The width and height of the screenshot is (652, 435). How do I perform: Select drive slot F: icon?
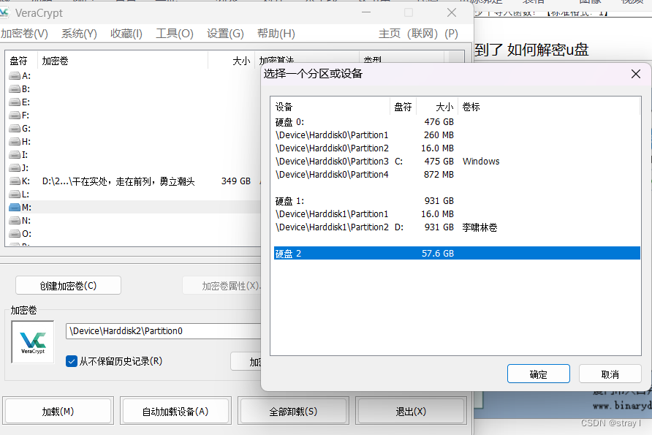tap(15, 116)
